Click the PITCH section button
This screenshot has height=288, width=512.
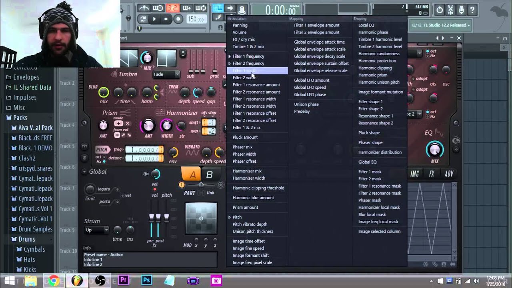[x=103, y=150]
